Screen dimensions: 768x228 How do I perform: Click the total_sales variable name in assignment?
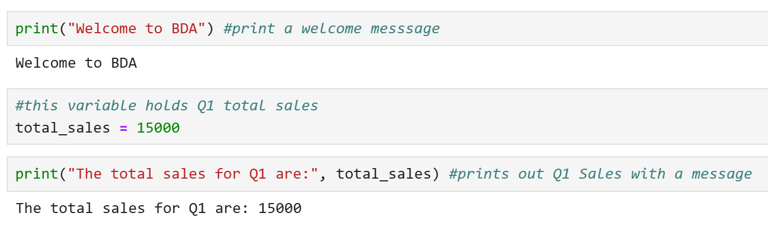coord(63,129)
